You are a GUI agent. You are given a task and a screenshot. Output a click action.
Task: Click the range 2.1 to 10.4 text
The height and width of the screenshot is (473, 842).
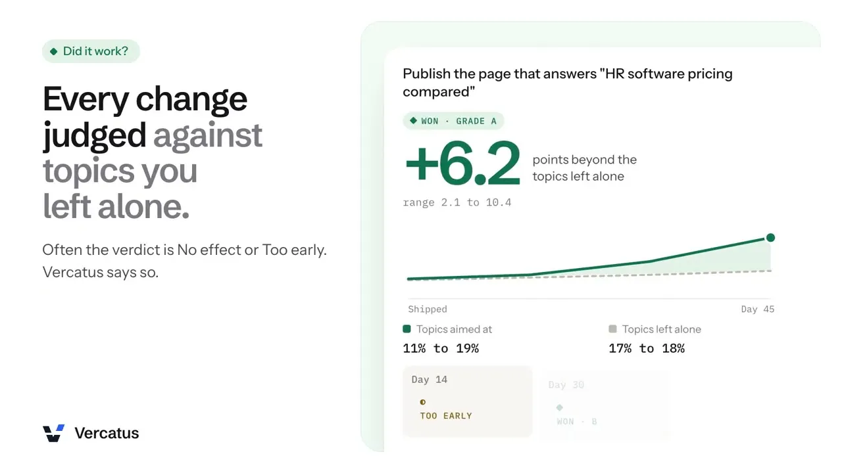457,202
